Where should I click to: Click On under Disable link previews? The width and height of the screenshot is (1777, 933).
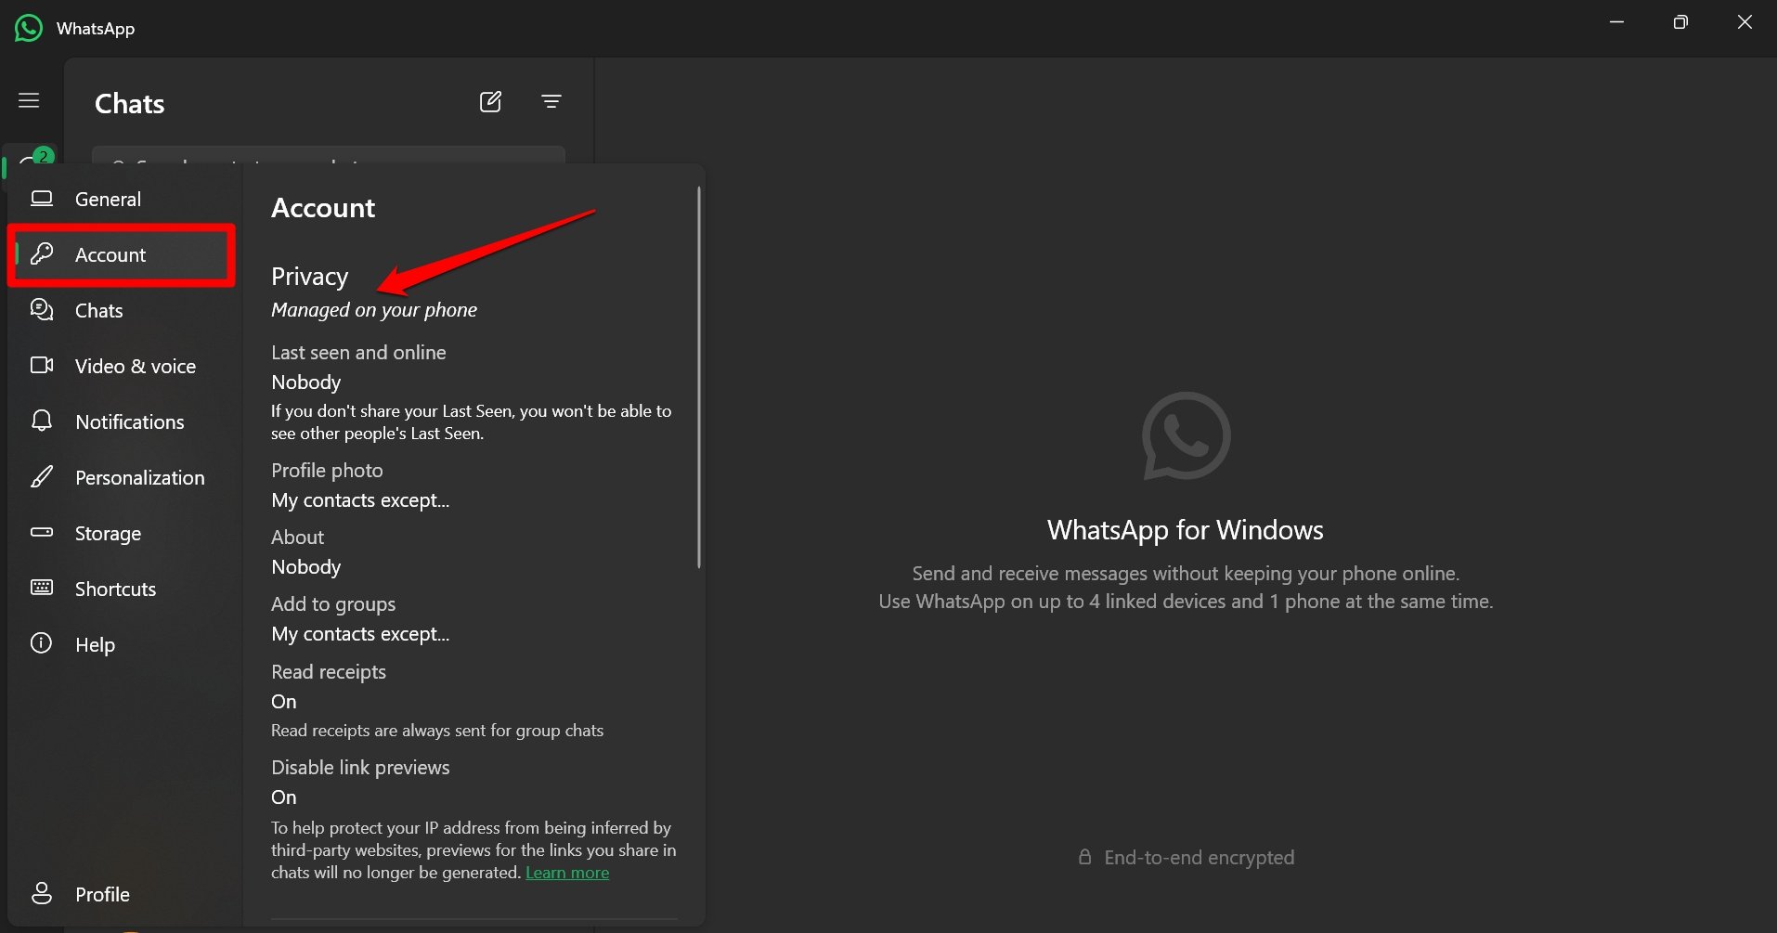point(284,797)
